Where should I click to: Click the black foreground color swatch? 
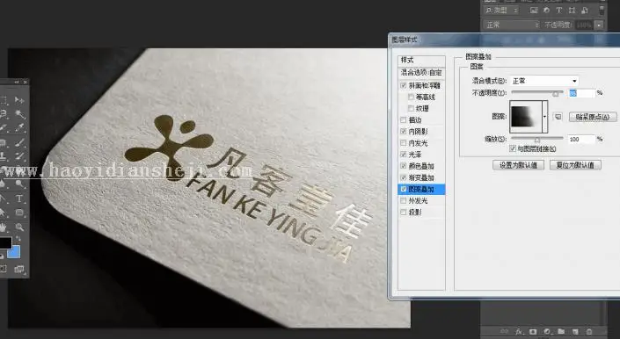coord(5,242)
